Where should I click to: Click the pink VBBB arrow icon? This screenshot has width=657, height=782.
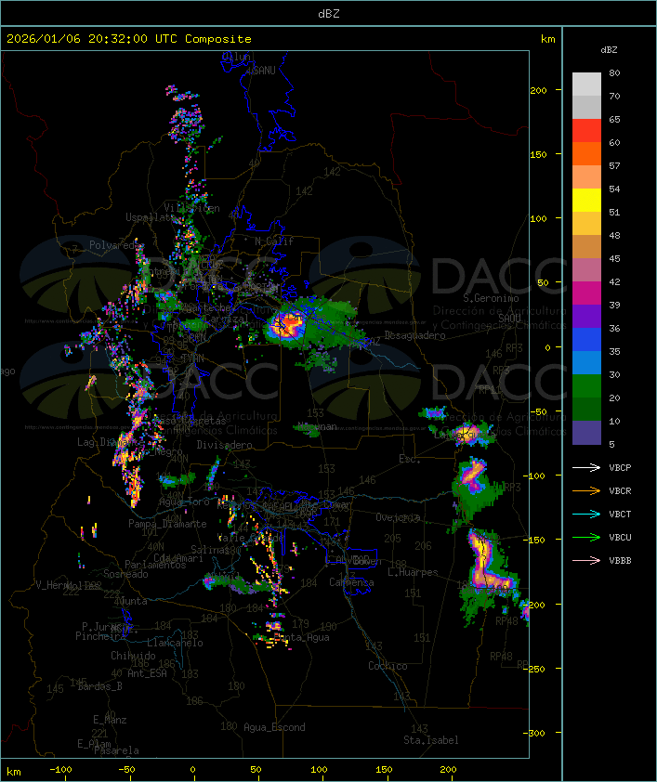[587, 560]
